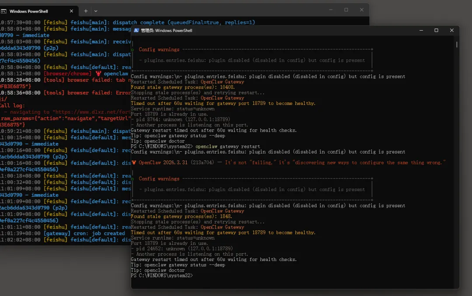Click the admin PowerShell scrollbar thumb

click(x=457, y=45)
